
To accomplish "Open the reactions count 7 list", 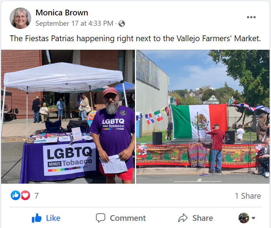I will pos(37,196).
